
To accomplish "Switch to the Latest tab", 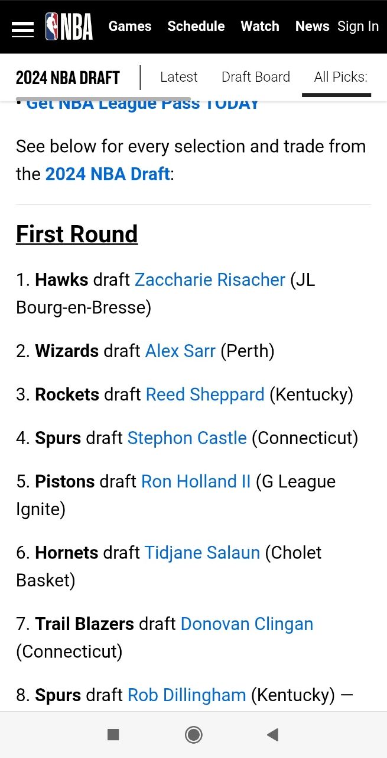I will click(178, 77).
